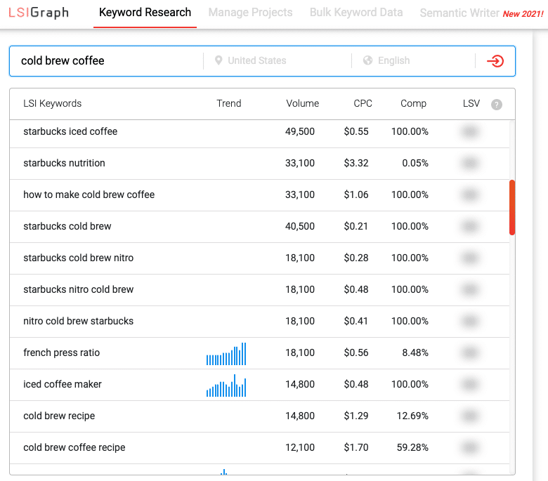Sort by the Volume column header
This screenshot has height=481, width=548.
pyautogui.click(x=303, y=103)
